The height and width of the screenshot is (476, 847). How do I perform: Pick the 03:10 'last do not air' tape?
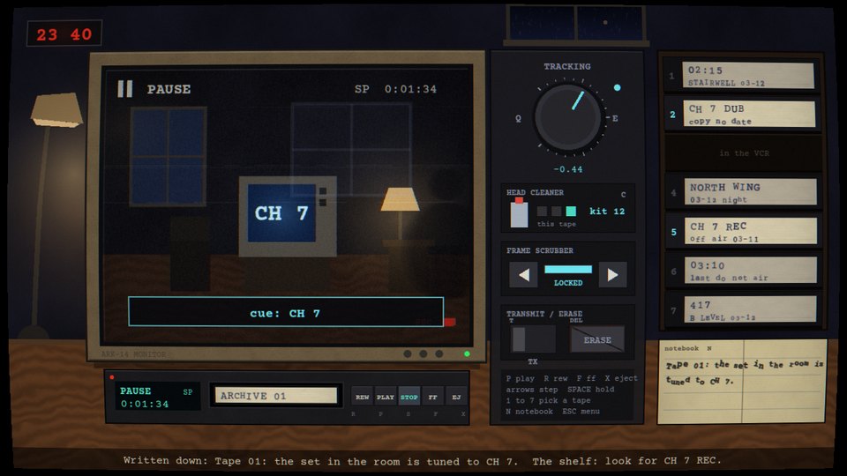[x=751, y=271]
